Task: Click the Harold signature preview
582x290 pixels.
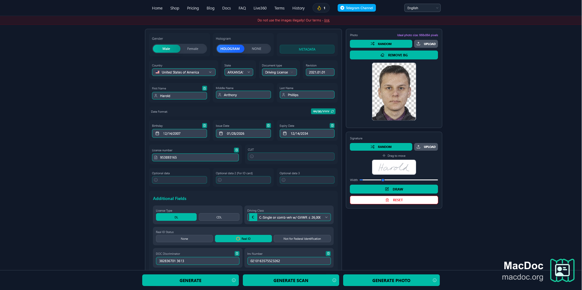Action: [x=394, y=167]
